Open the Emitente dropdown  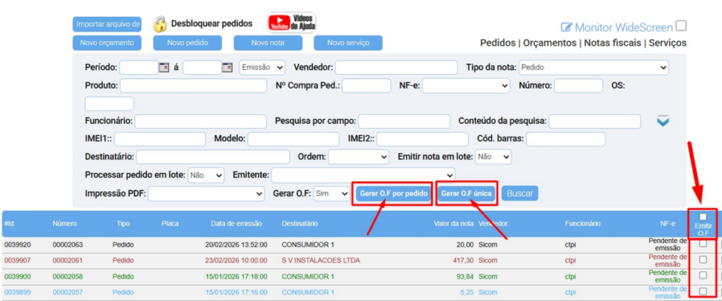point(363,176)
